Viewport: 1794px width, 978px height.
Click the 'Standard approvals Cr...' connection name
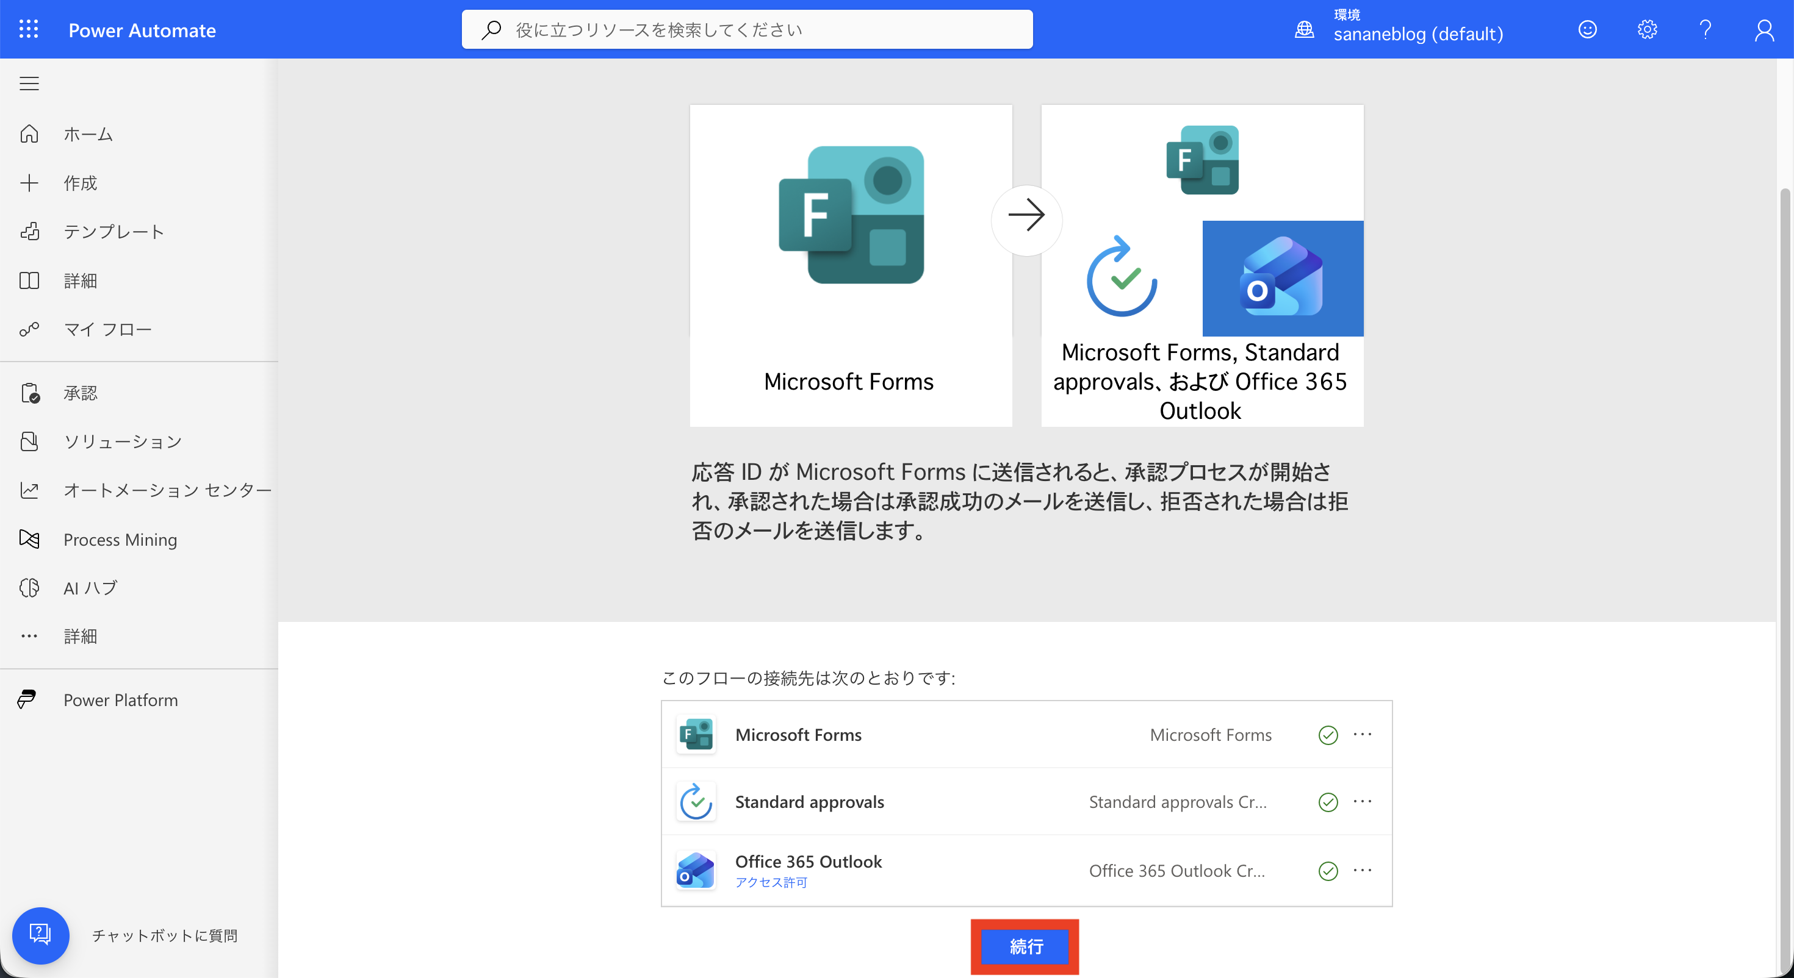pos(1178,802)
